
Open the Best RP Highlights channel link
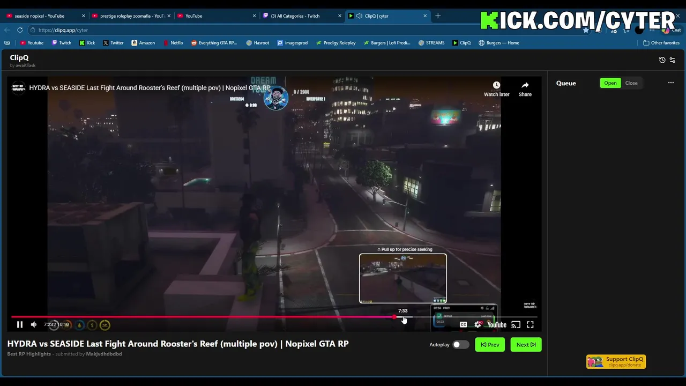29,354
